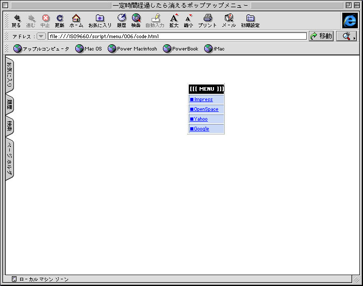The image size is (363, 286).
Task: Collapse window with the windowshade box
Action: pos(357,5)
